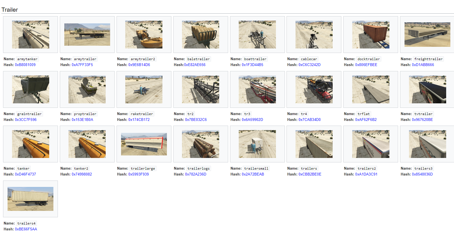Click graintrailer hash 0x3CC7F596

[26, 120]
